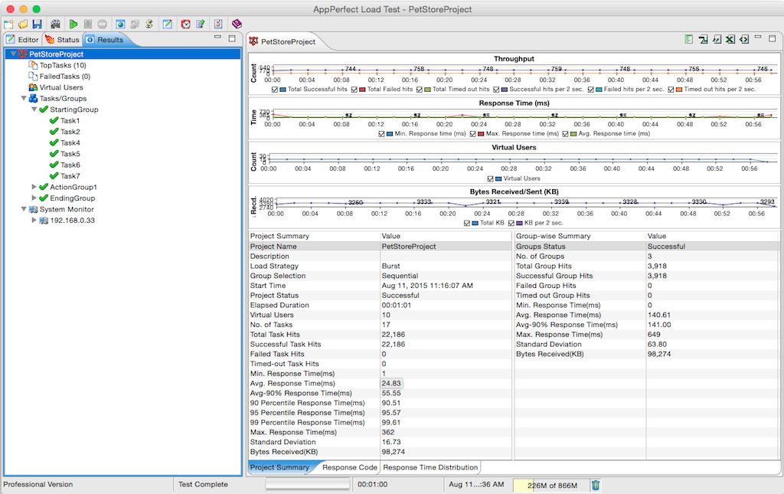Click the Project Name row in Project Summary
Viewport: 784px width, 494px height.
380,247
